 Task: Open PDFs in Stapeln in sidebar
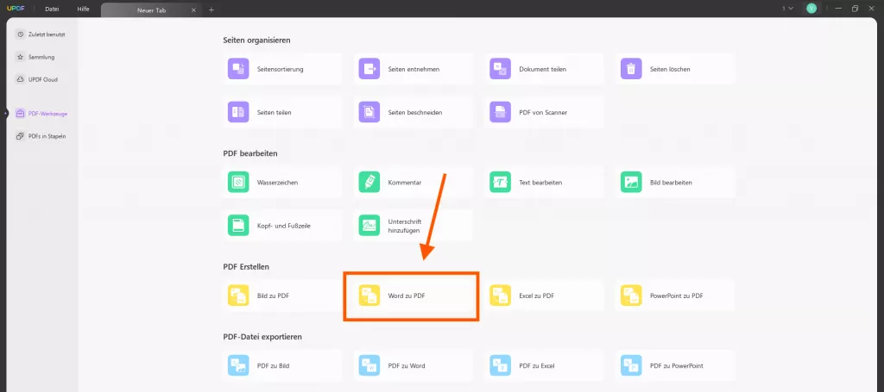(41, 136)
